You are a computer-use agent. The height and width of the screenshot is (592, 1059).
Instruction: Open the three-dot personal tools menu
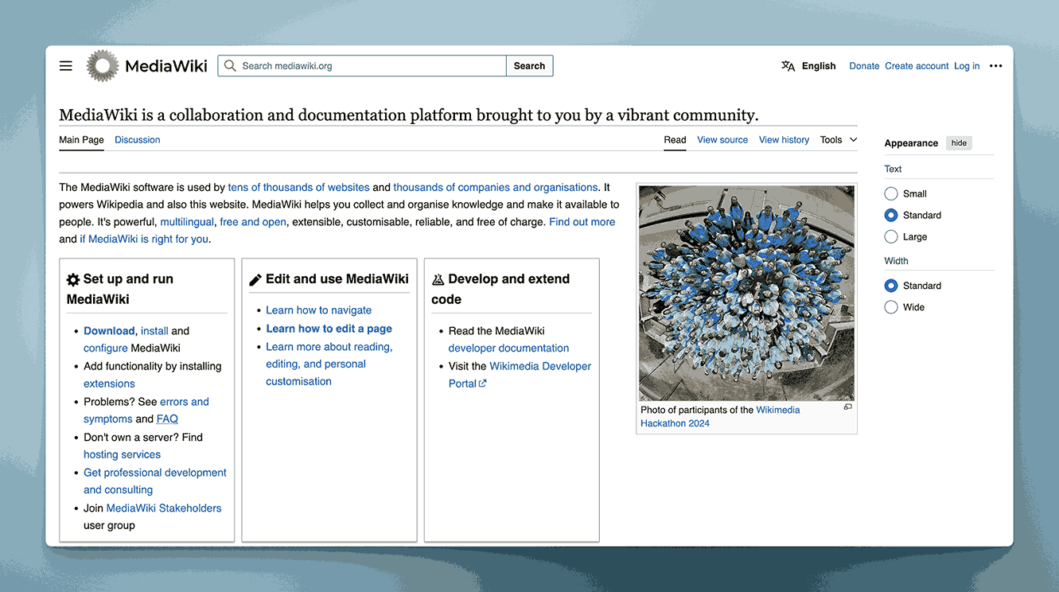pos(995,66)
